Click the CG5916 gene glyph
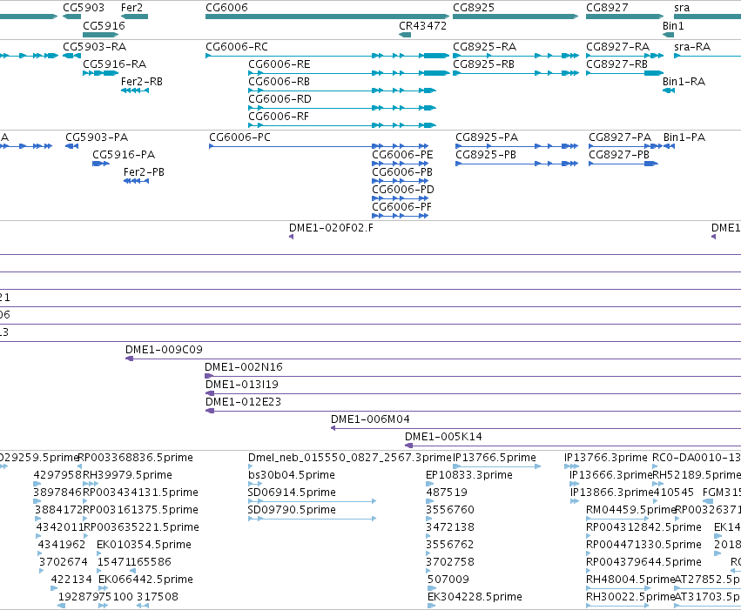Image resolution: width=741 pixels, height=610 pixels. click(100, 35)
